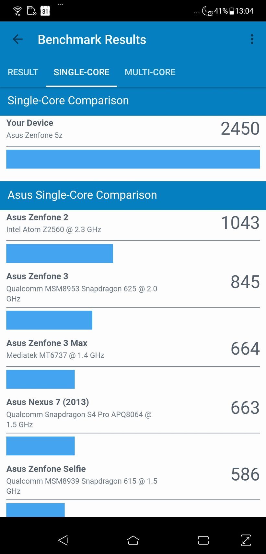Tap the do-not-disturb moon icon
This screenshot has width=266, height=554.
pyautogui.click(x=205, y=11)
